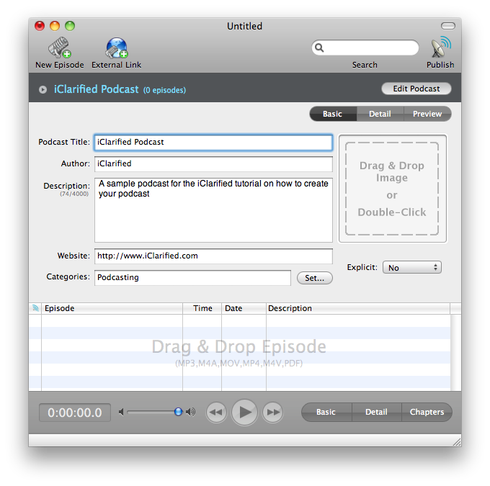Click the high volume speaker icon
This screenshot has height=486, width=490.
click(x=190, y=413)
